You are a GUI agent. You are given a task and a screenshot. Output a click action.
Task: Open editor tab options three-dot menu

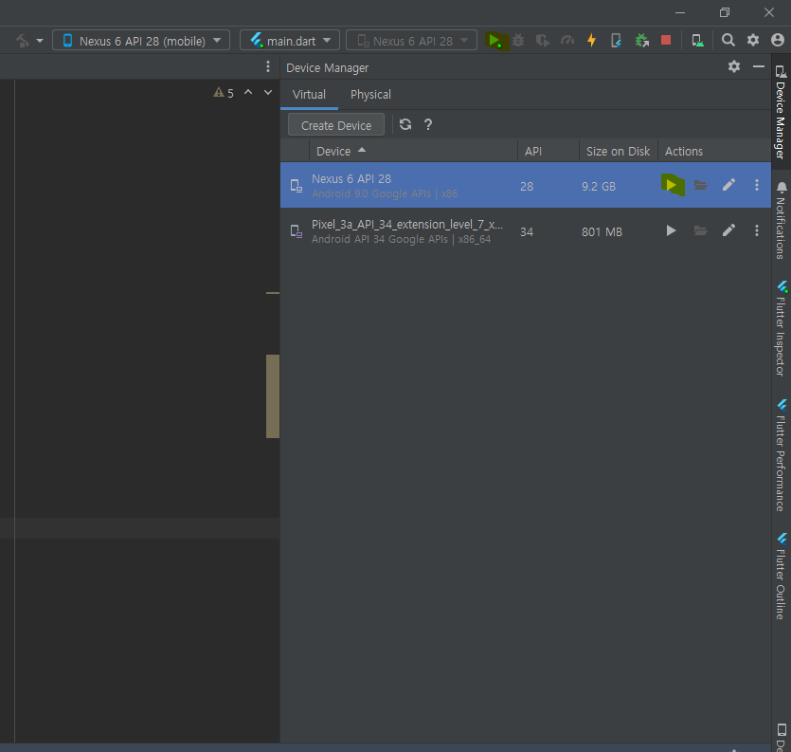point(268,66)
